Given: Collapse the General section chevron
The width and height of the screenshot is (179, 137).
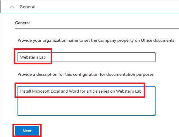Looking at the screenshot, I should (x=12, y=7).
